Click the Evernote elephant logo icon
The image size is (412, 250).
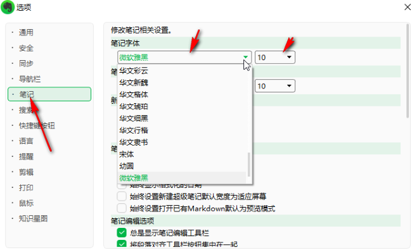[x=8, y=7]
